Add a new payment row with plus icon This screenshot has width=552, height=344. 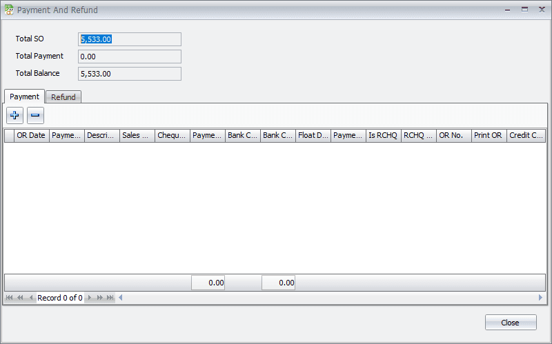click(14, 115)
